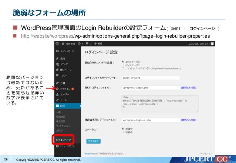Viewport: 236px width, 163px height.
Task: Open the Test Blog home icon
Action: pyautogui.click(x=63, y=44)
